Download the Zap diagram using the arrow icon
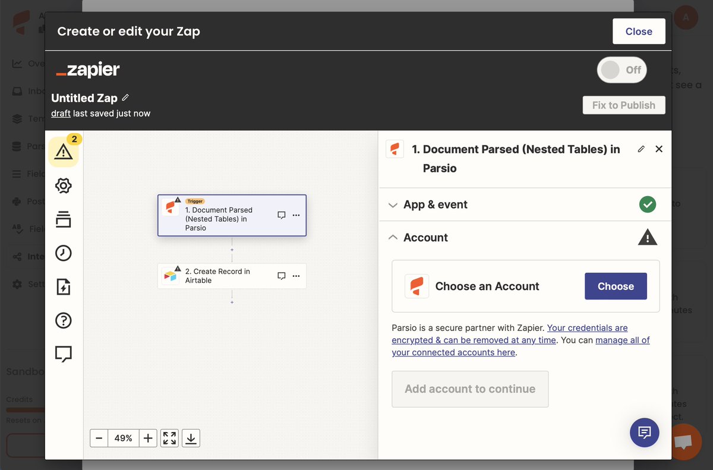This screenshot has height=470, width=713. [x=191, y=437]
